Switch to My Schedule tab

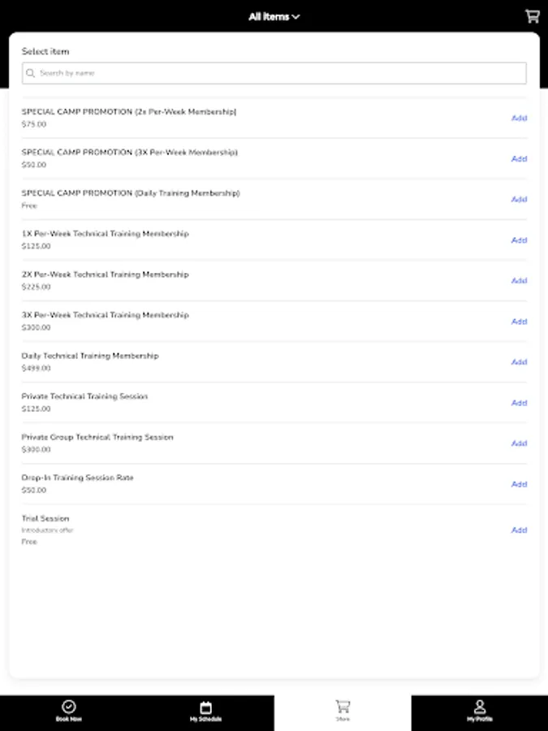[205, 712]
